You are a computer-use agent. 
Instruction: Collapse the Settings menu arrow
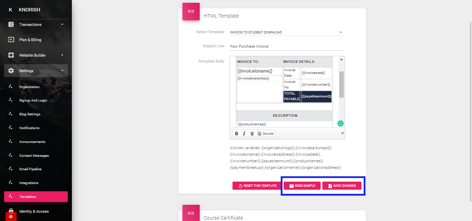click(x=62, y=71)
